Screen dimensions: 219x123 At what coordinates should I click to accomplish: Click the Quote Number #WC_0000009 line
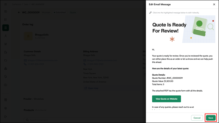[167, 78]
